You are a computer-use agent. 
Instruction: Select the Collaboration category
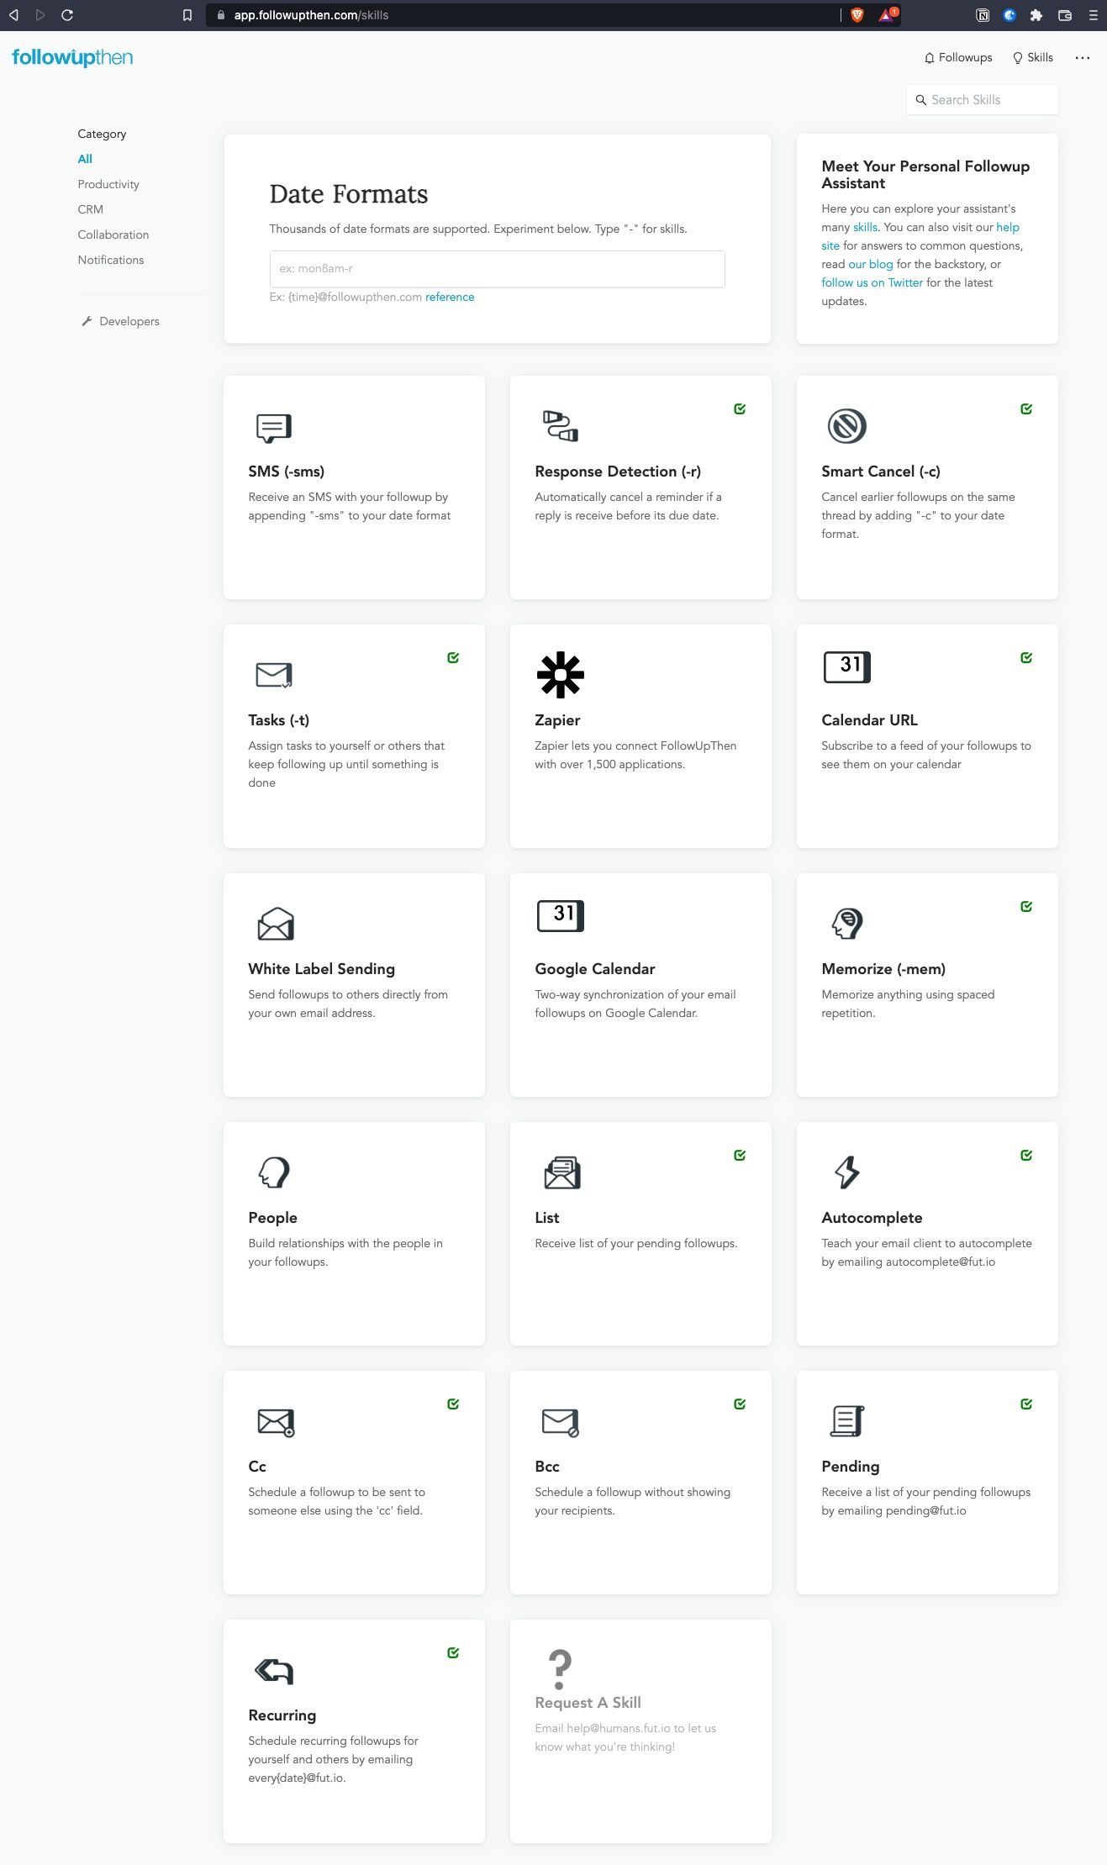[113, 234]
